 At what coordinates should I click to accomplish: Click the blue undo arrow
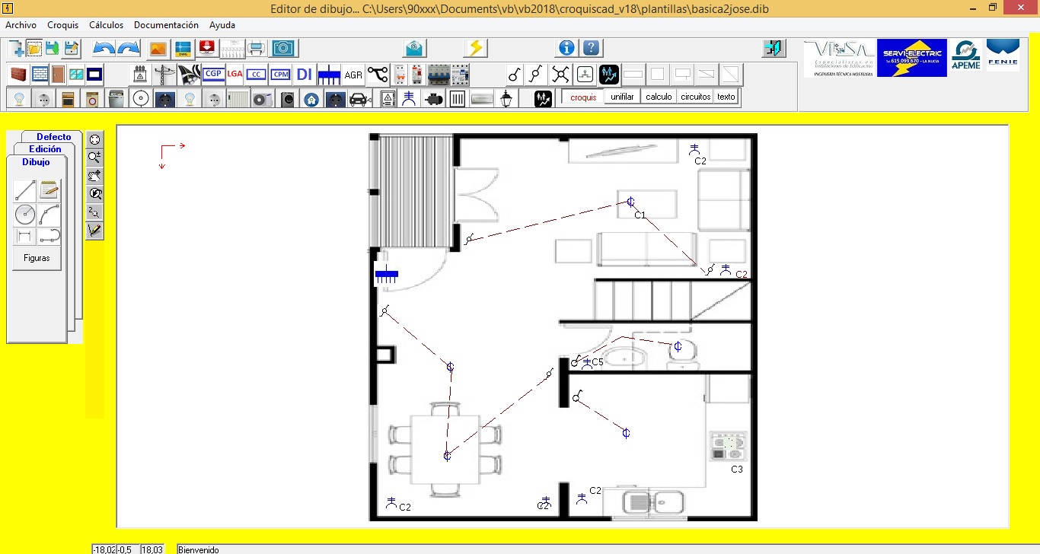click(104, 48)
